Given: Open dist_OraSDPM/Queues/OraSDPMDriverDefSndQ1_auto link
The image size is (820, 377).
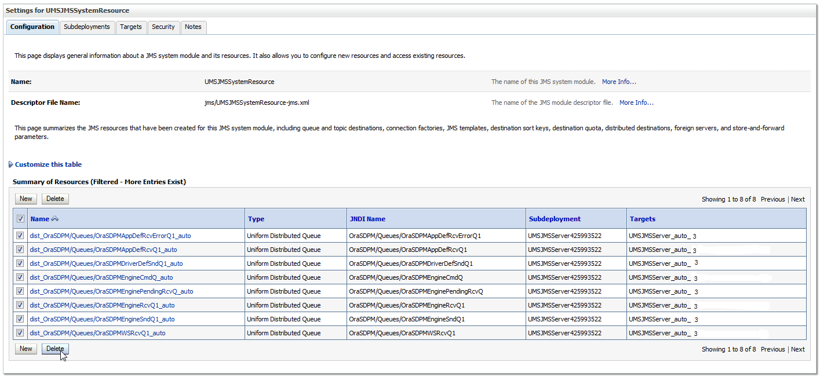Looking at the screenshot, I should tap(106, 263).
